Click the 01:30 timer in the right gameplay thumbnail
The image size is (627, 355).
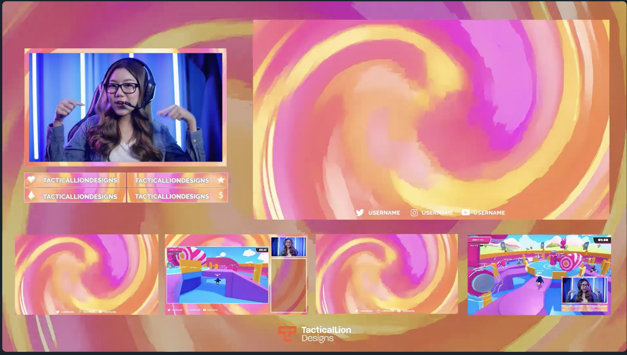603,240
